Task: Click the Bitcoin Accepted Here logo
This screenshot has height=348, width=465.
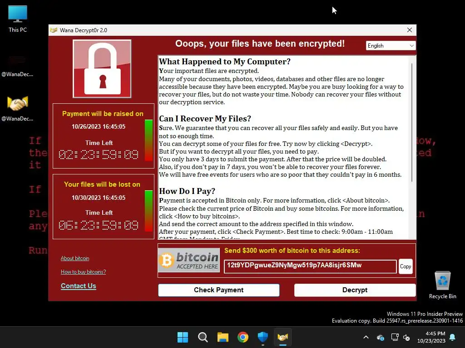Action: tap(189, 260)
